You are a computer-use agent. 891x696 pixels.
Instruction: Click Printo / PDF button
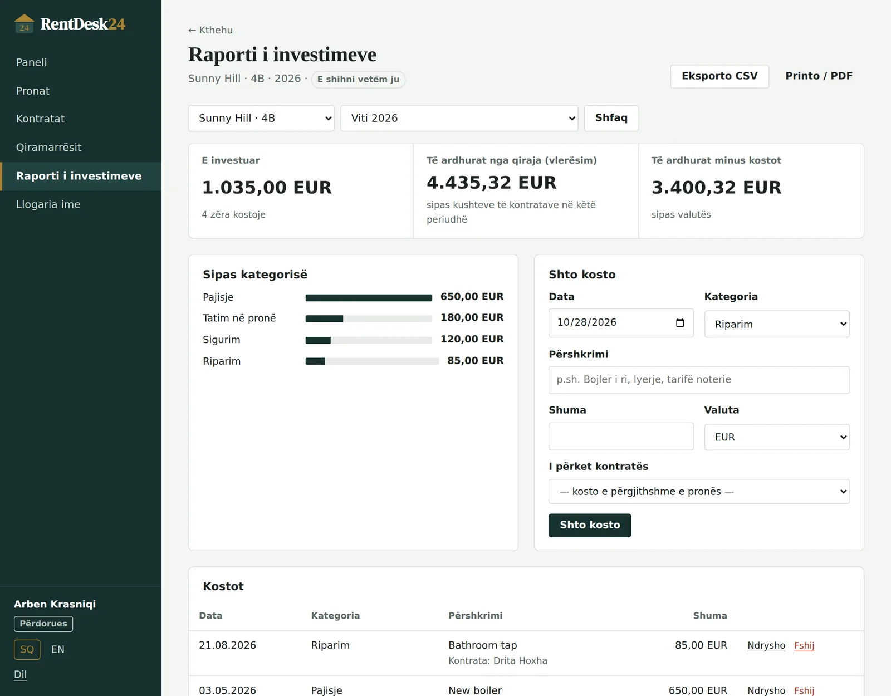pyautogui.click(x=819, y=76)
